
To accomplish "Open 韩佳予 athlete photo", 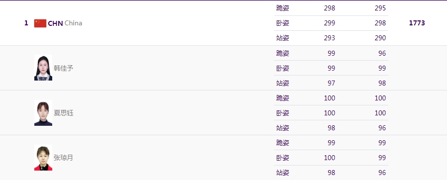I will pyautogui.click(x=43, y=68).
